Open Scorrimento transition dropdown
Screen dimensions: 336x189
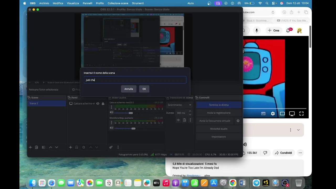coord(180,105)
